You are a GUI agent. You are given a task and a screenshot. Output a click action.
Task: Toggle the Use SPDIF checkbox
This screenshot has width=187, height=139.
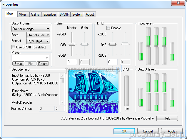click(x=13, y=47)
